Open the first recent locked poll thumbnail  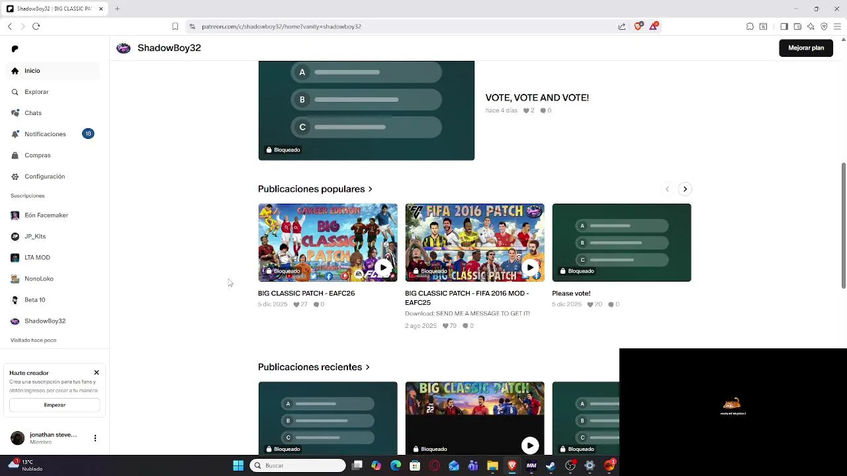pos(328,418)
